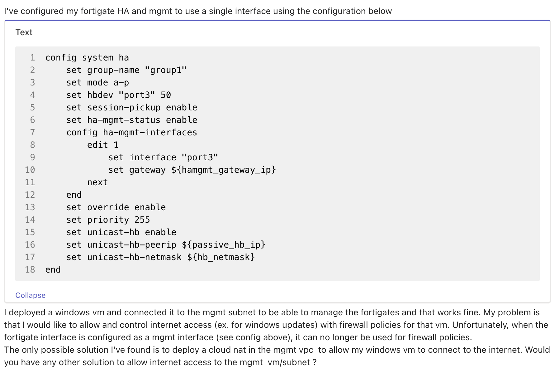Viewport: 555px width, 373px height.
Task: Select the Text attachment header label
Action: pos(24,32)
